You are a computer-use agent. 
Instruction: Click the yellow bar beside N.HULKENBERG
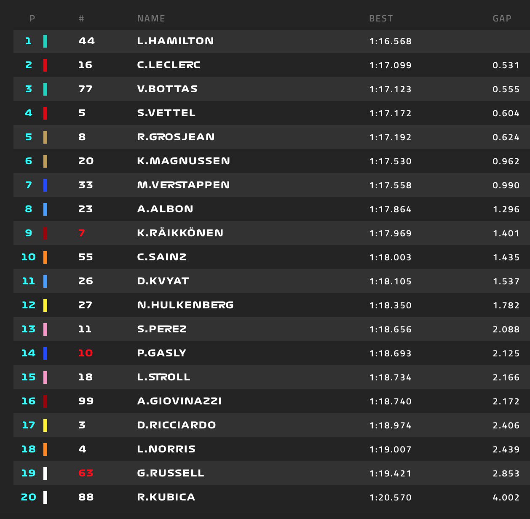click(x=45, y=305)
